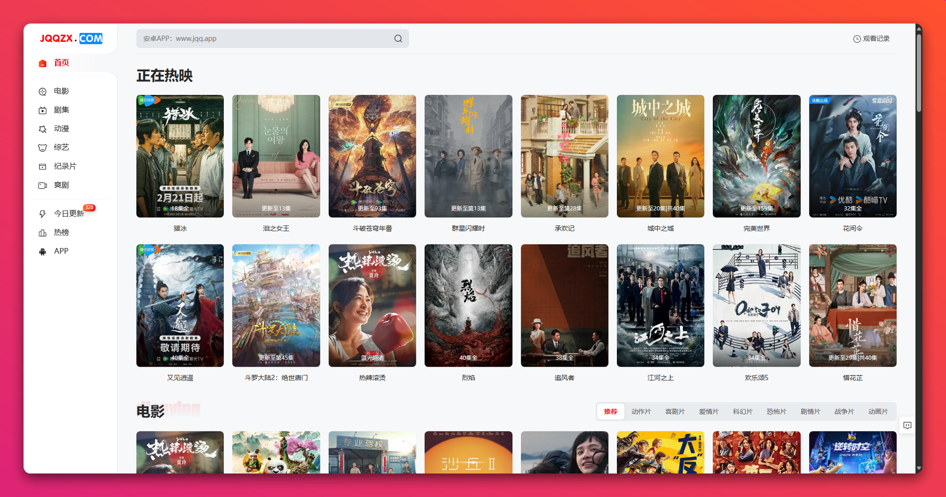946x497 pixels.
Task: Open the feedback chat icon on right edge
Action: point(907,425)
